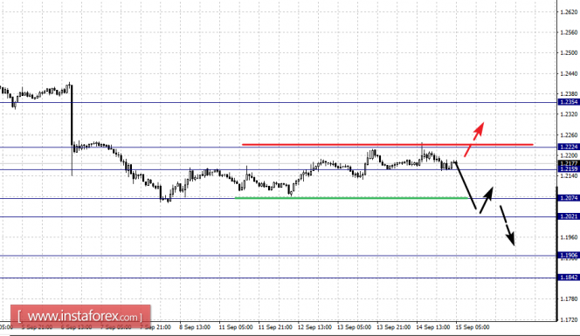
Task: Select the green horizontal support line
Action: click(352, 198)
